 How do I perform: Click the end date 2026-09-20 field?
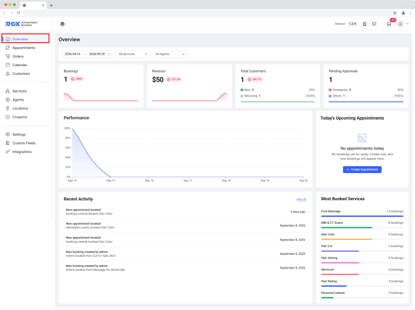(x=97, y=54)
